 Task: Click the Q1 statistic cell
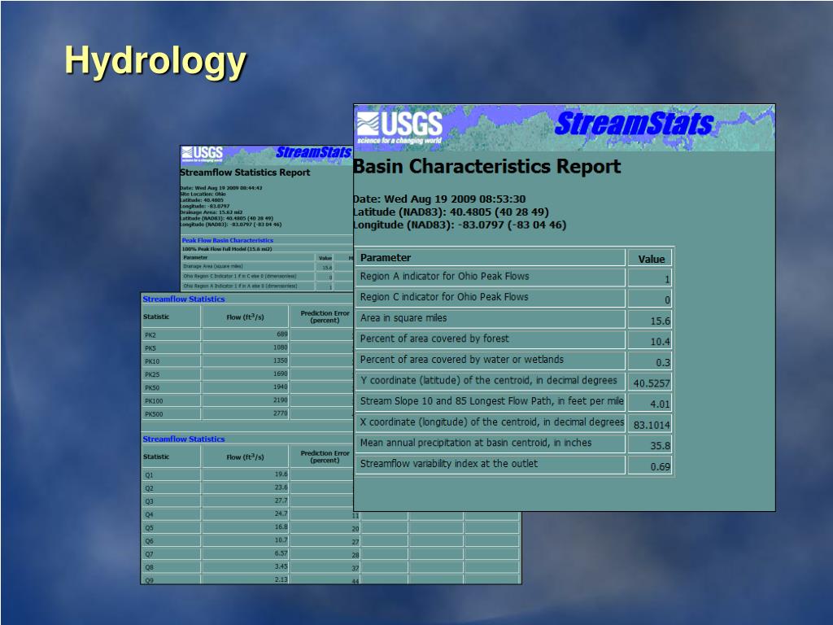pos(171,475)
